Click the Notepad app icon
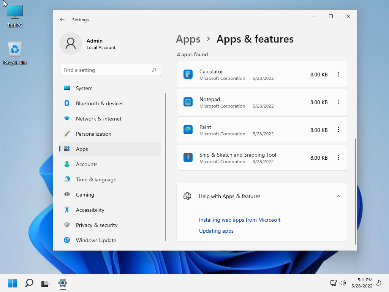 pyautogui.click(x=188, y=102)
